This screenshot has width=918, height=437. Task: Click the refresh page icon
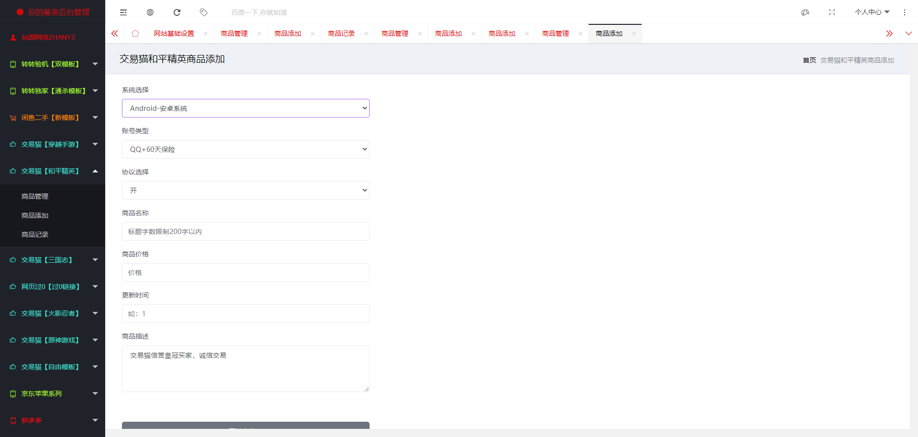(177, 12)
